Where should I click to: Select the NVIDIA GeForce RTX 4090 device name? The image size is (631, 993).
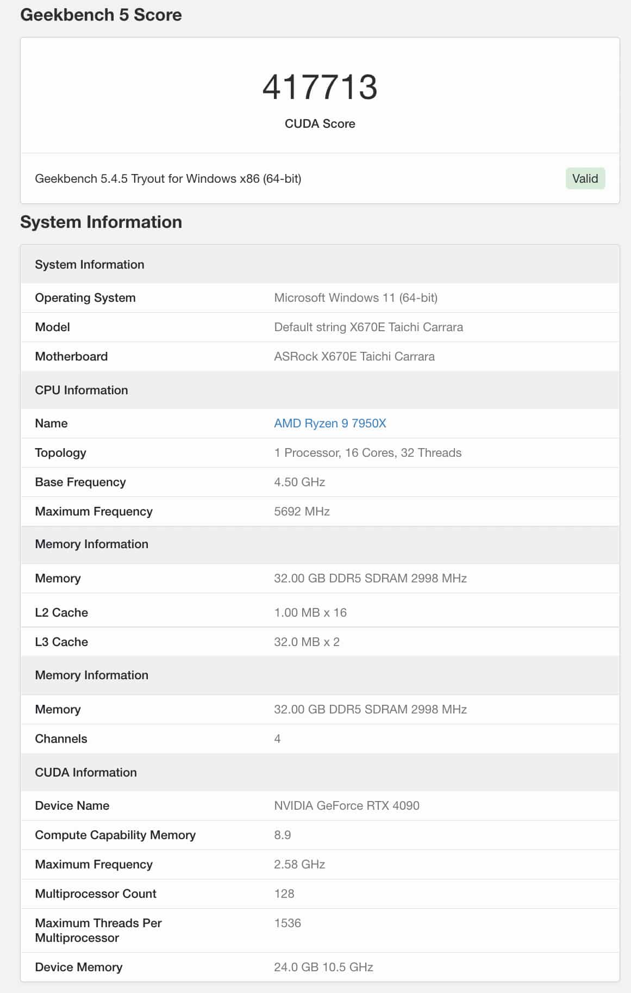[x=346, y=805]
